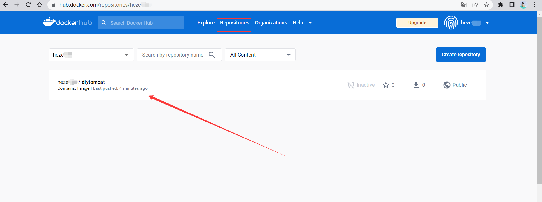This screenshot has height=202, width=542.
Task: Click the browser forward arrow
Action: (17, 5)
